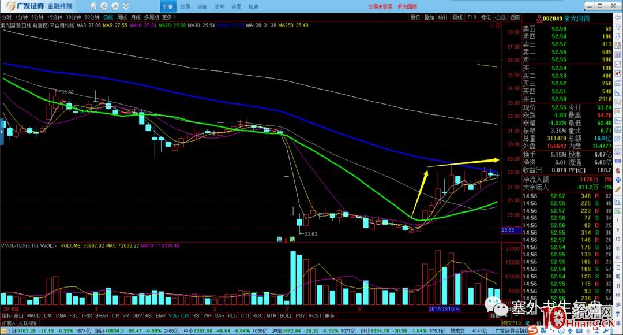Click the yellow icon before 上证 index
This screenshot has width=623, height=335.
[x=3, y=330]
